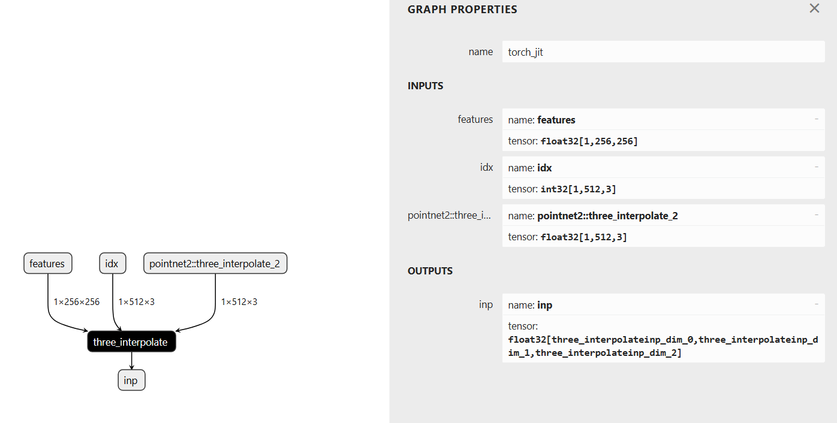Collapse the idx input entry
This screenshot has height=423, width=837.
point(816,167)
